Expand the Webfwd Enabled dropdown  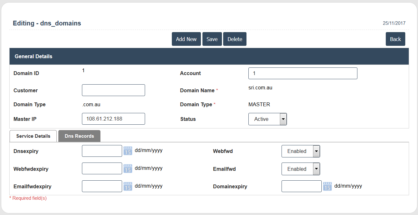point(300,151)
